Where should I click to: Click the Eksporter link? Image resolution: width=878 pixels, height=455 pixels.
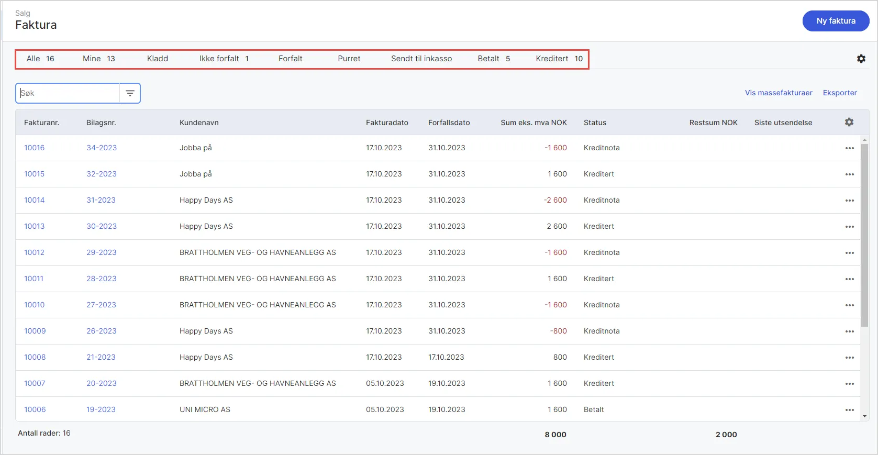pyautogui.click(x=839, y=93)
